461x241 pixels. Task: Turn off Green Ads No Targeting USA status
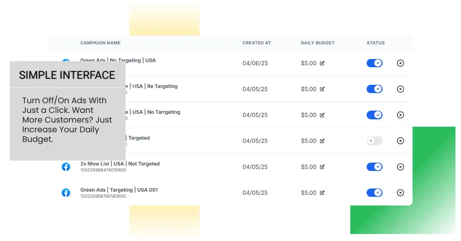[x=374, y=63]
